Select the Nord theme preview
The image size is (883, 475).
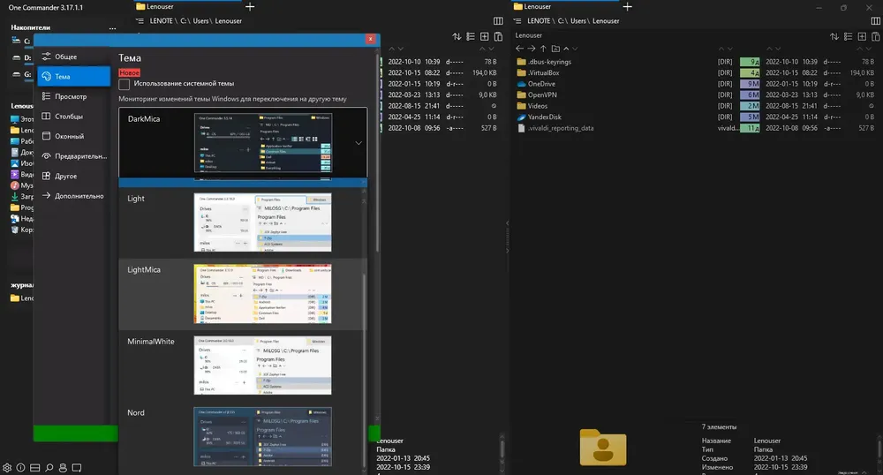click(x=262, y=437)
